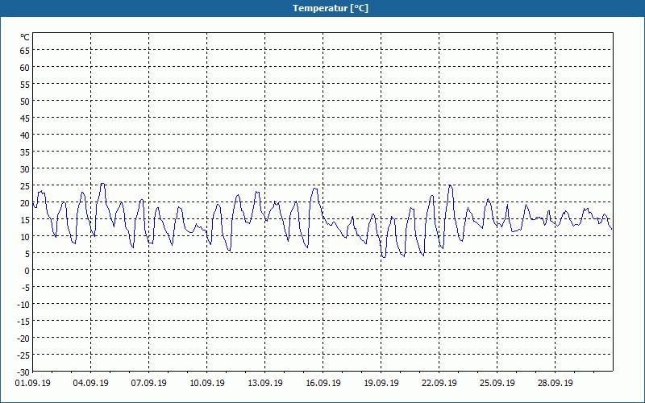Select the date label 25.09.19

497,384
